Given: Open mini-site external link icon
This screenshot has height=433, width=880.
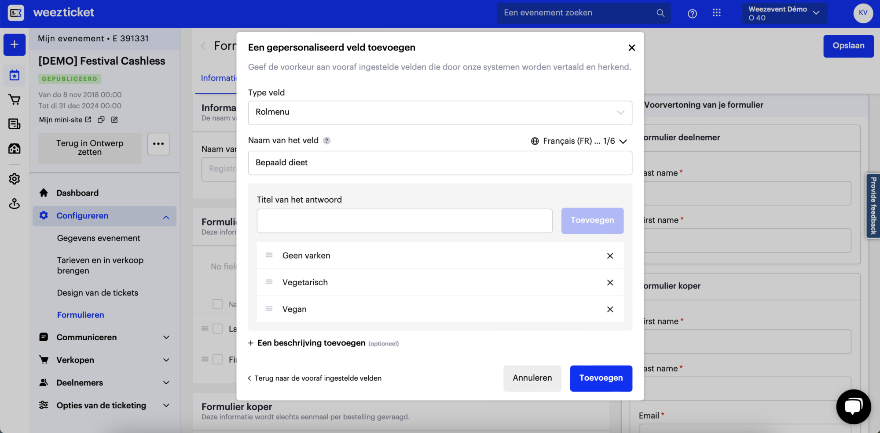Looking at the screenshot, I should (x=88, y=120).
